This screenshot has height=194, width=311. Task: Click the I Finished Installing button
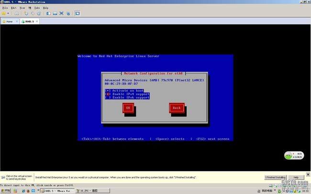pyautogui.click(x=276, y=177)
